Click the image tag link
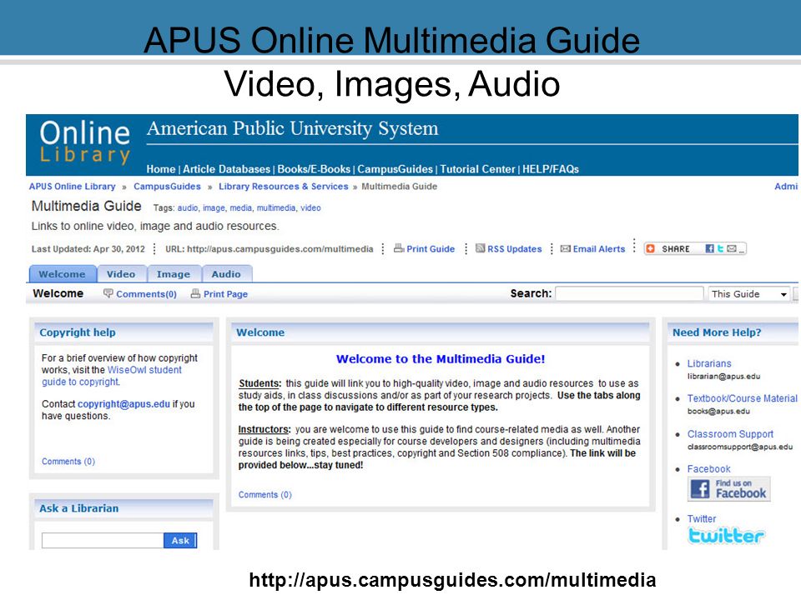The image size is (801, 600). click(214, 207)
